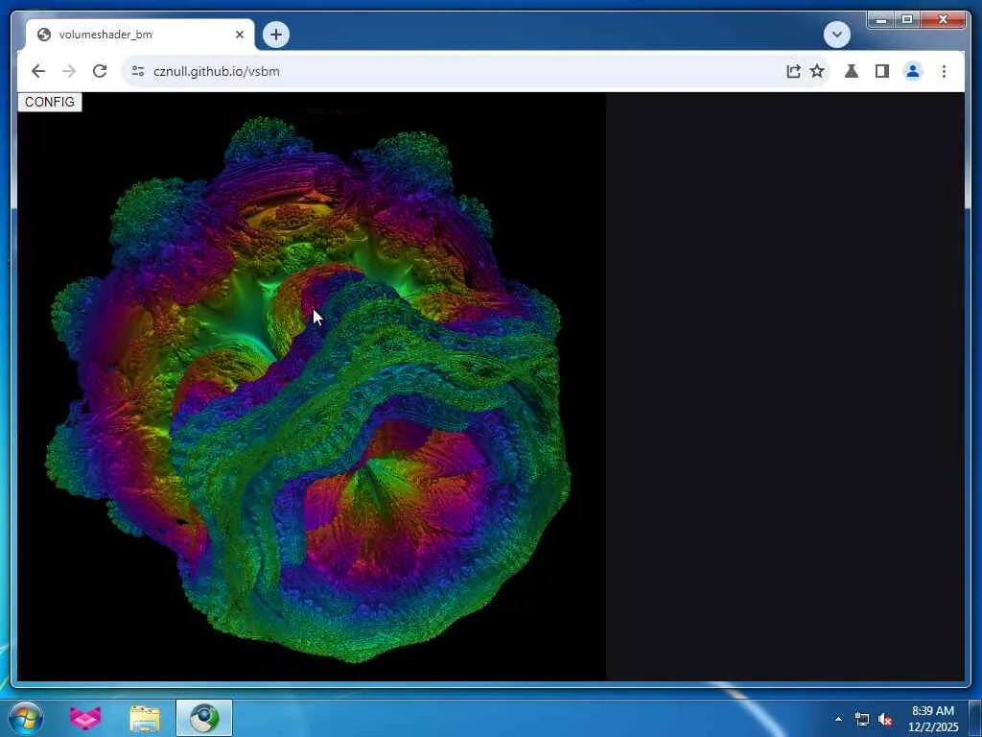Open network status tray icon
This screenshot has width=982, height=737.
[x=862, y=720]
